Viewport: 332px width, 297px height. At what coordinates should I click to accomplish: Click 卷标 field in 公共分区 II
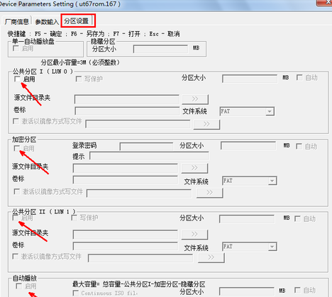click(x=126, y=246)
